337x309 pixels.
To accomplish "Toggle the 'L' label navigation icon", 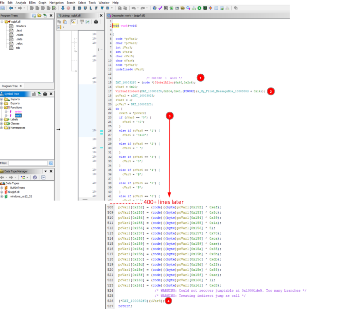I will 91,8.
